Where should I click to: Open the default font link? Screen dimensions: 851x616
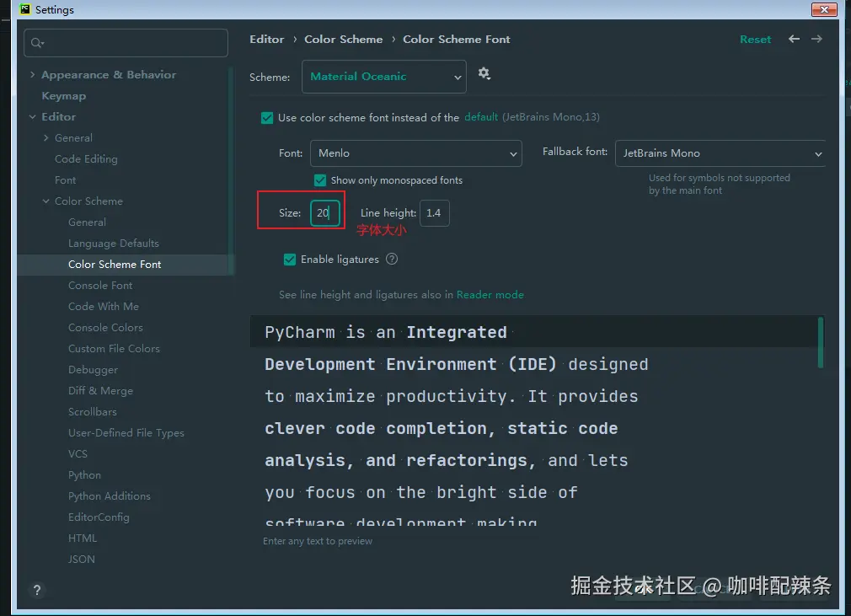481,116
